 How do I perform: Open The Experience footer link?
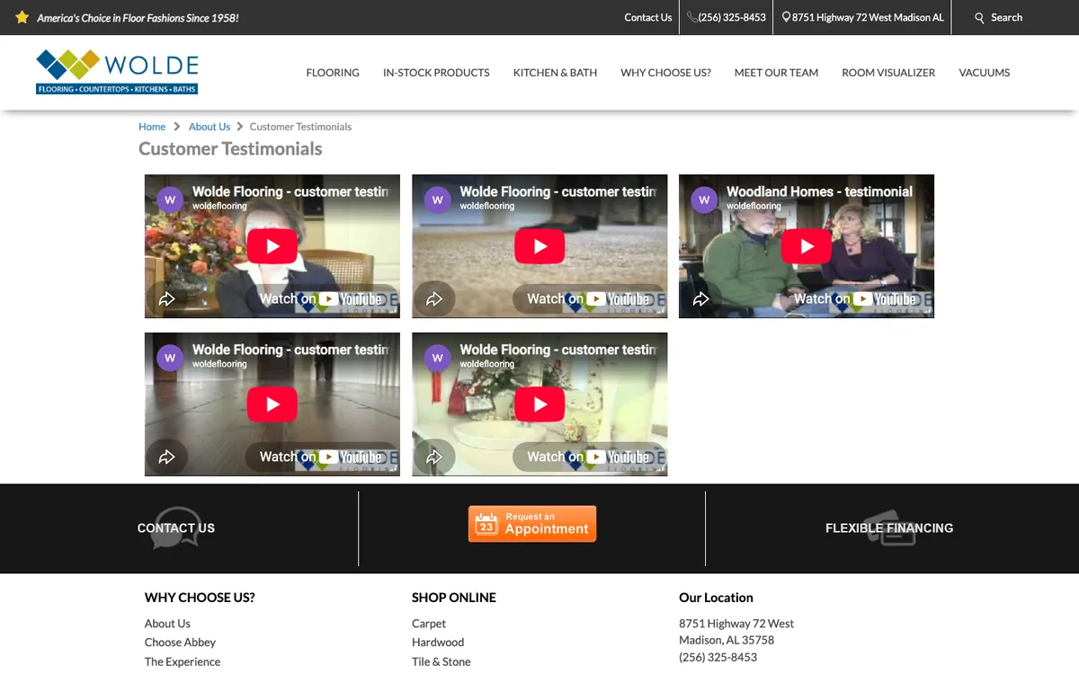(x=183, y=661)
